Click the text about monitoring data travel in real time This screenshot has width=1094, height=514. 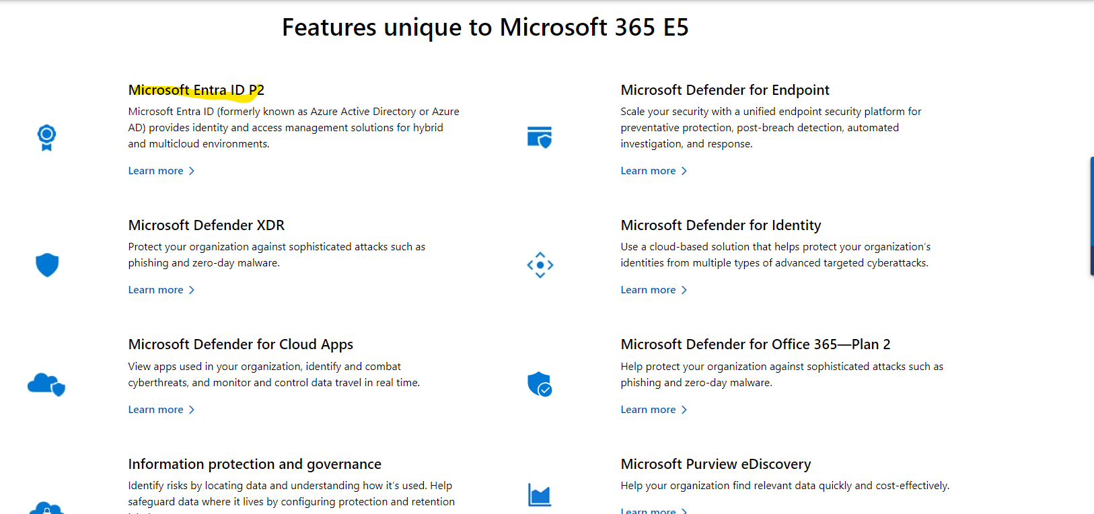click(x=275, y=375)
